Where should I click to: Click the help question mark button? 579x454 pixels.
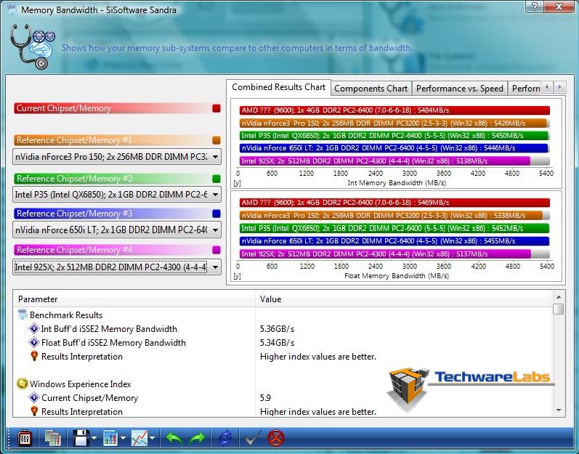pyautogui.click(x=535, y=7)
